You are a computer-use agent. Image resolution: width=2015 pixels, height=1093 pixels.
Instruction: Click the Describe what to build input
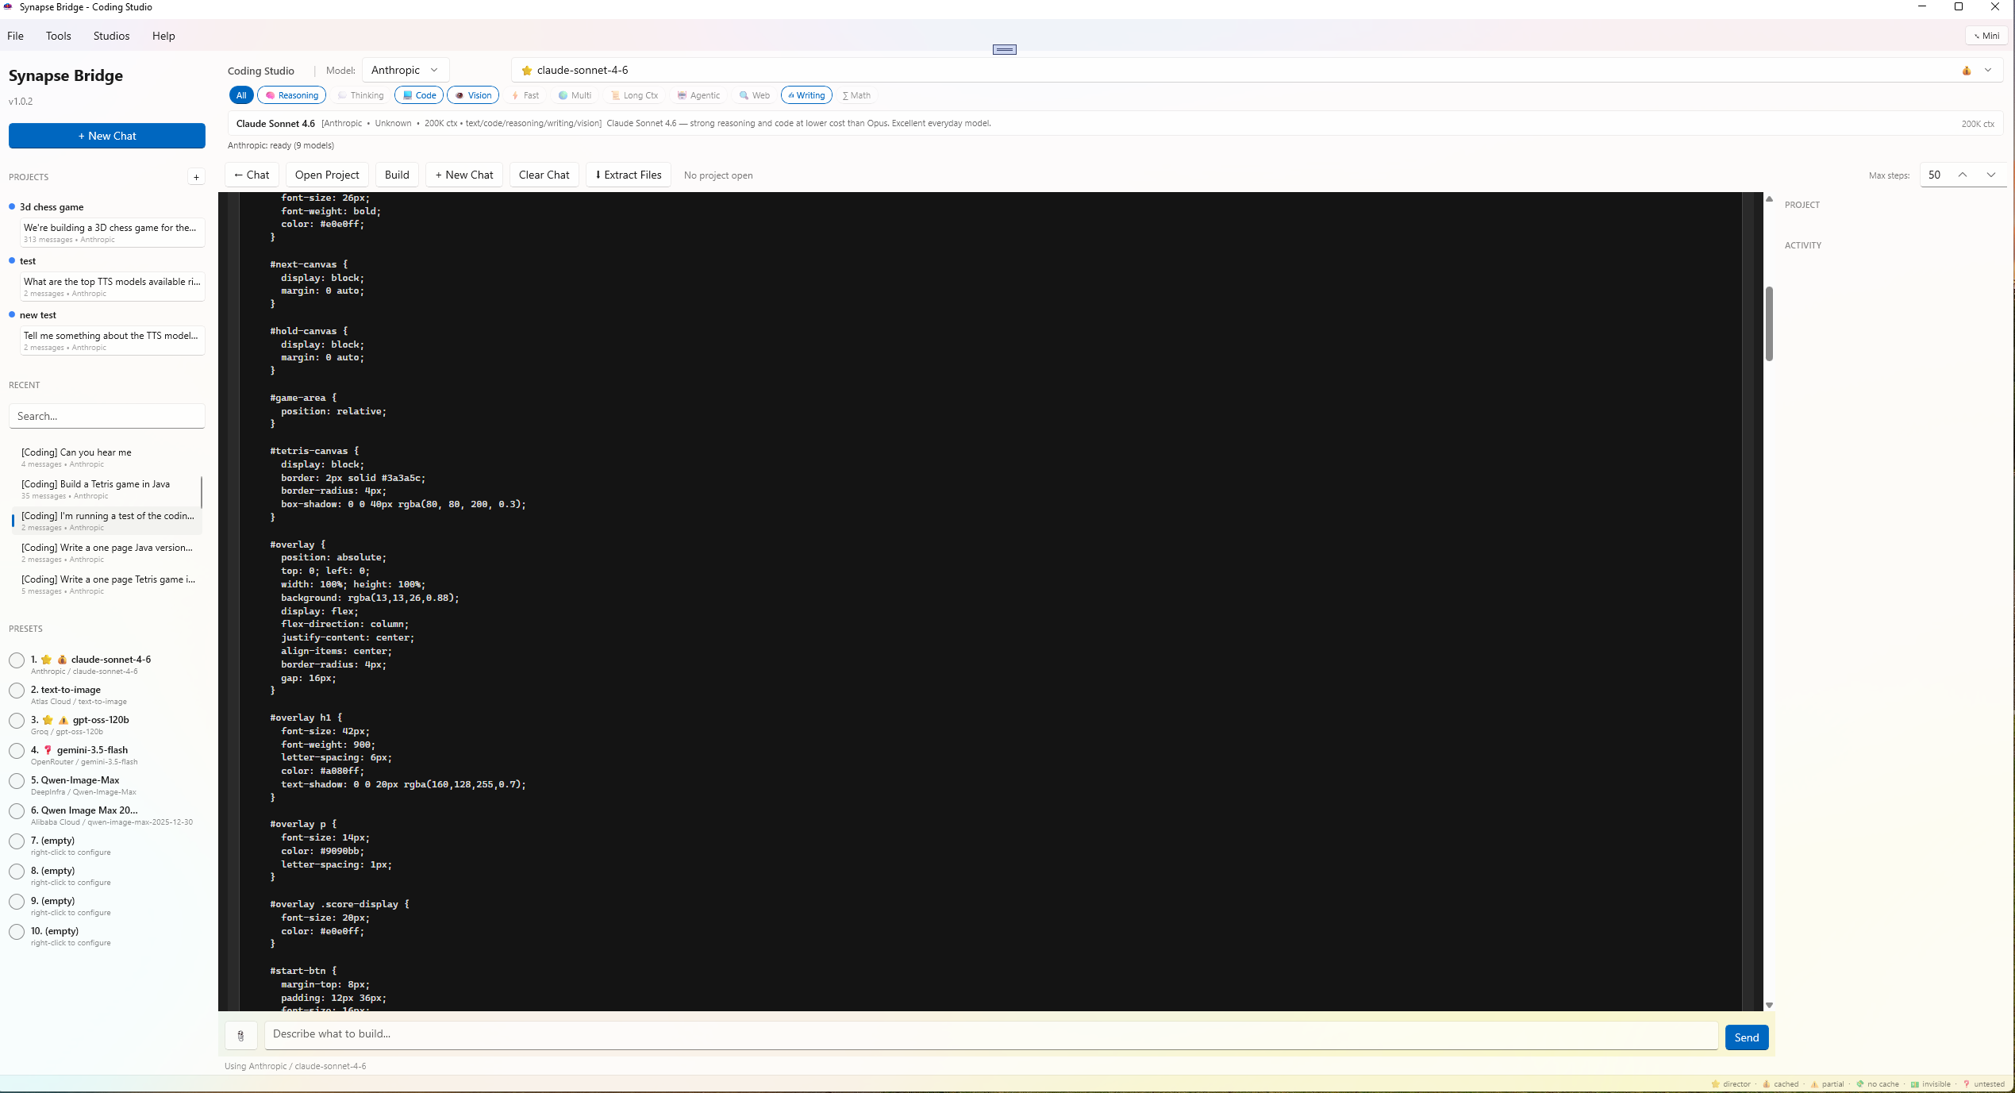click(991, 1034)
